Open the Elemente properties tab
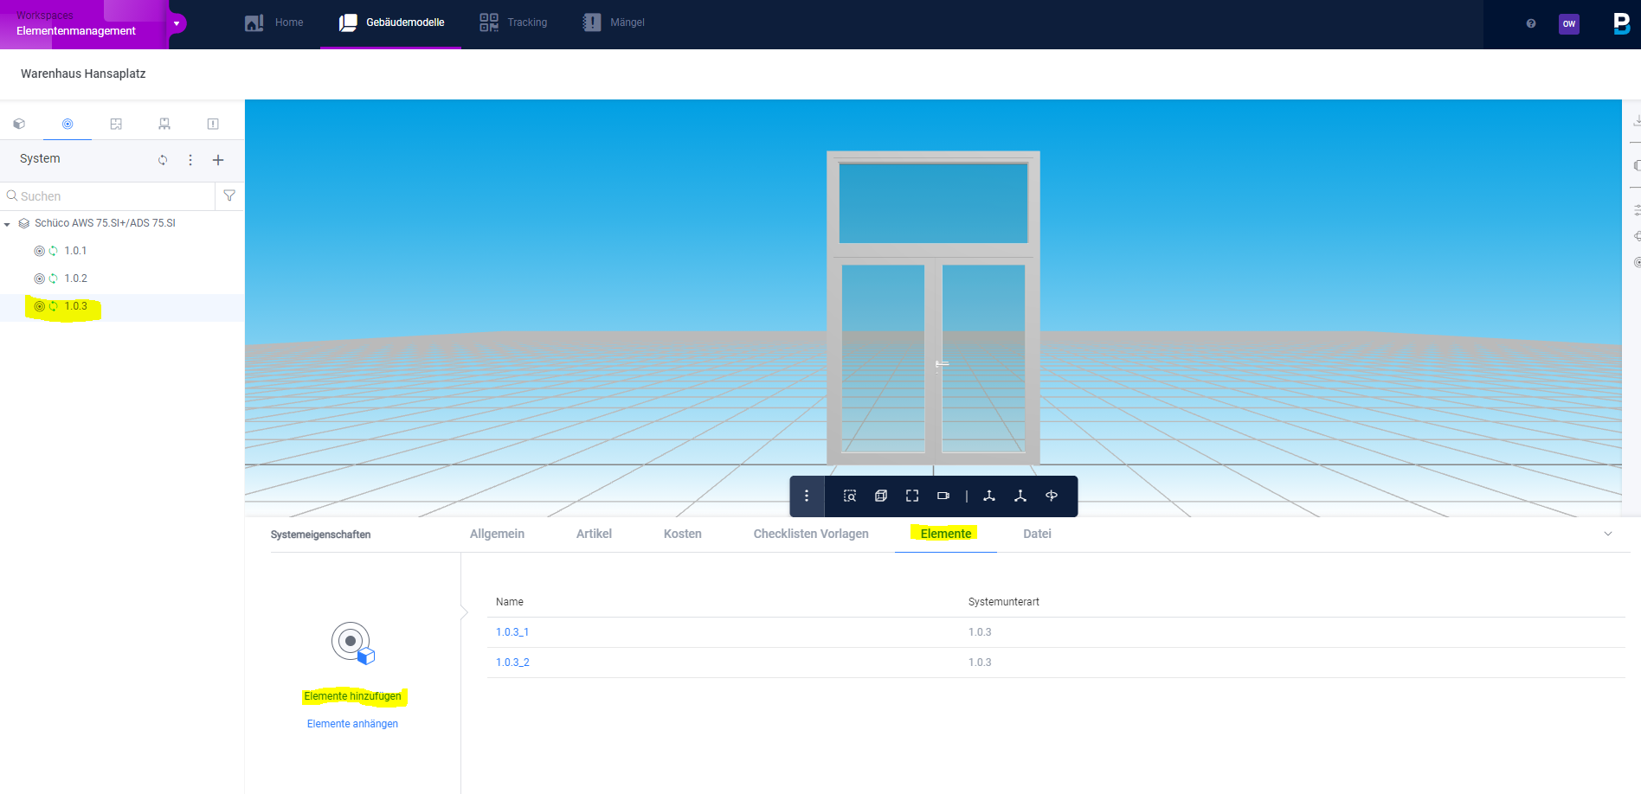Viewport: 1641px width, 794px height. 945,534
